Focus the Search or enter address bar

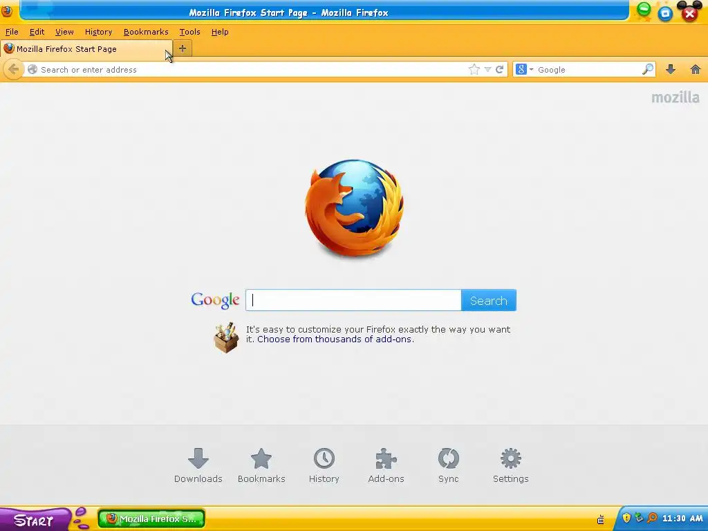(253, 70)
